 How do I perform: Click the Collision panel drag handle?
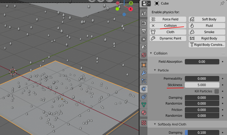coord(223,53)
